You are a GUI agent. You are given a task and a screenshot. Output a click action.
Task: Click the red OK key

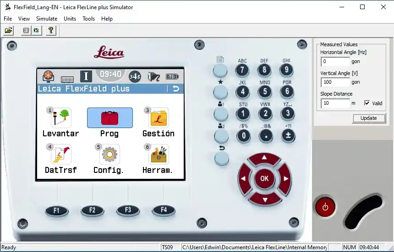pyautogui.click(x=264, y=178)
